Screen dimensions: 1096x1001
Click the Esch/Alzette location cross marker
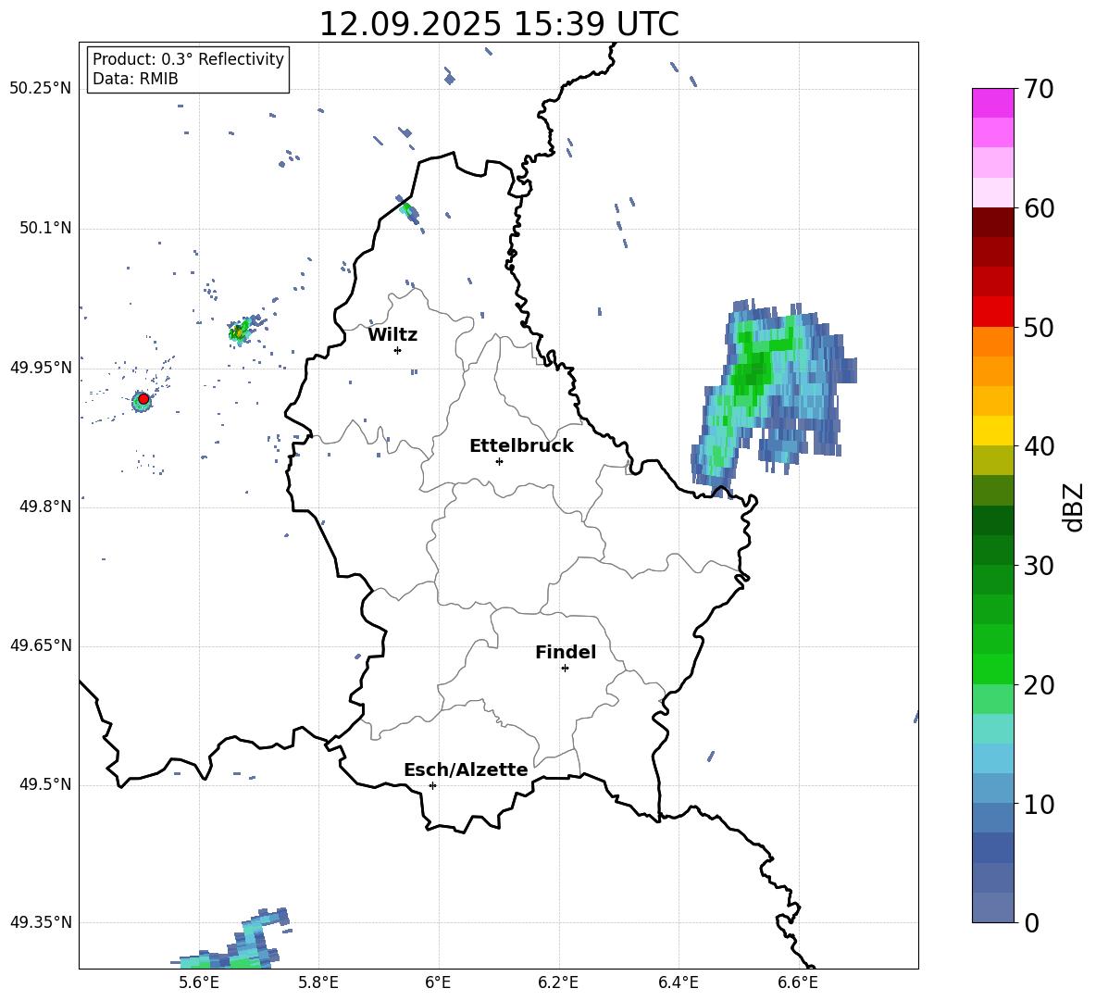432,785
